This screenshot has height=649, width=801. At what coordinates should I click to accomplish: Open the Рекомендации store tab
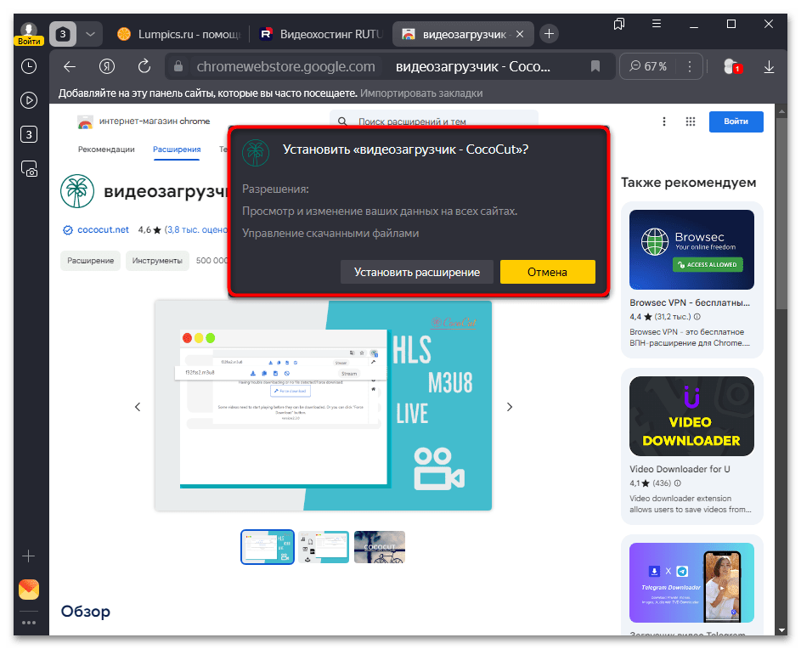[x=106, y=150]
